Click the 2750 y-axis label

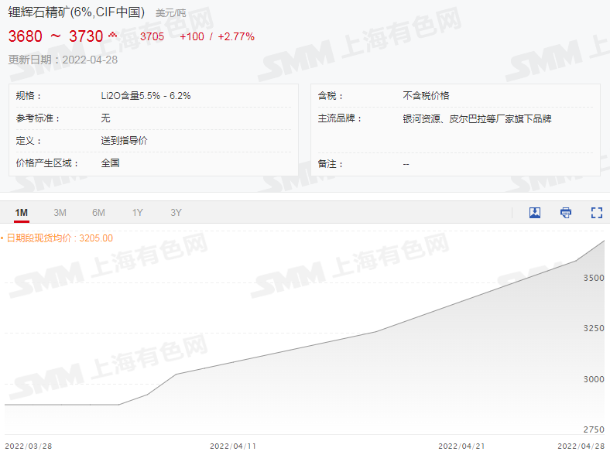(594, 429)
